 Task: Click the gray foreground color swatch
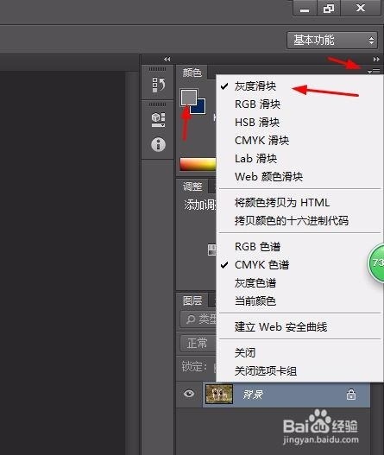(x=188, y=97)
